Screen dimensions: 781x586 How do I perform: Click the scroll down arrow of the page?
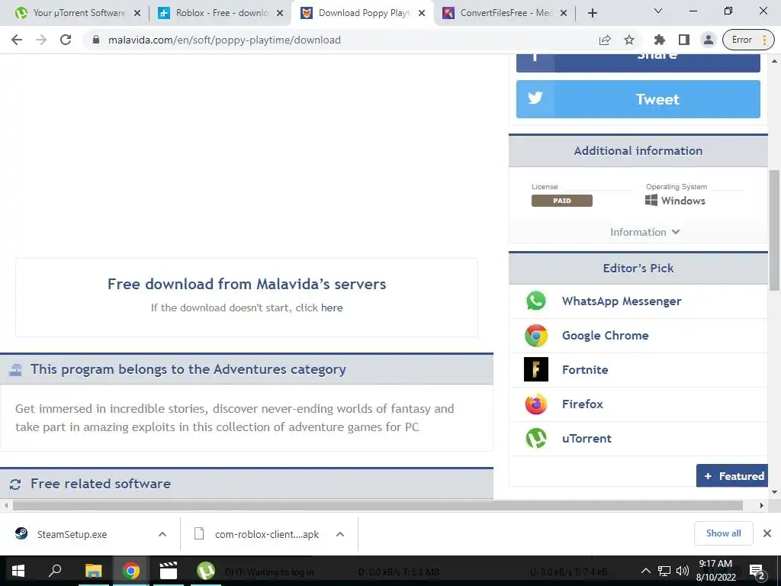(774, 492)
